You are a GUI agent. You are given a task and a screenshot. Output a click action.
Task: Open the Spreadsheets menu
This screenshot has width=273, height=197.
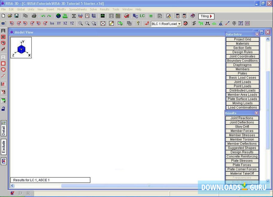(78, 9)
